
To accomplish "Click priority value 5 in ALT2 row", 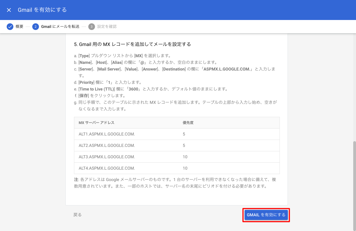I will coord(184,145).
